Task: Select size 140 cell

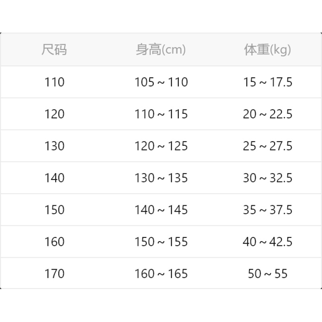Action: click(54, 178)
